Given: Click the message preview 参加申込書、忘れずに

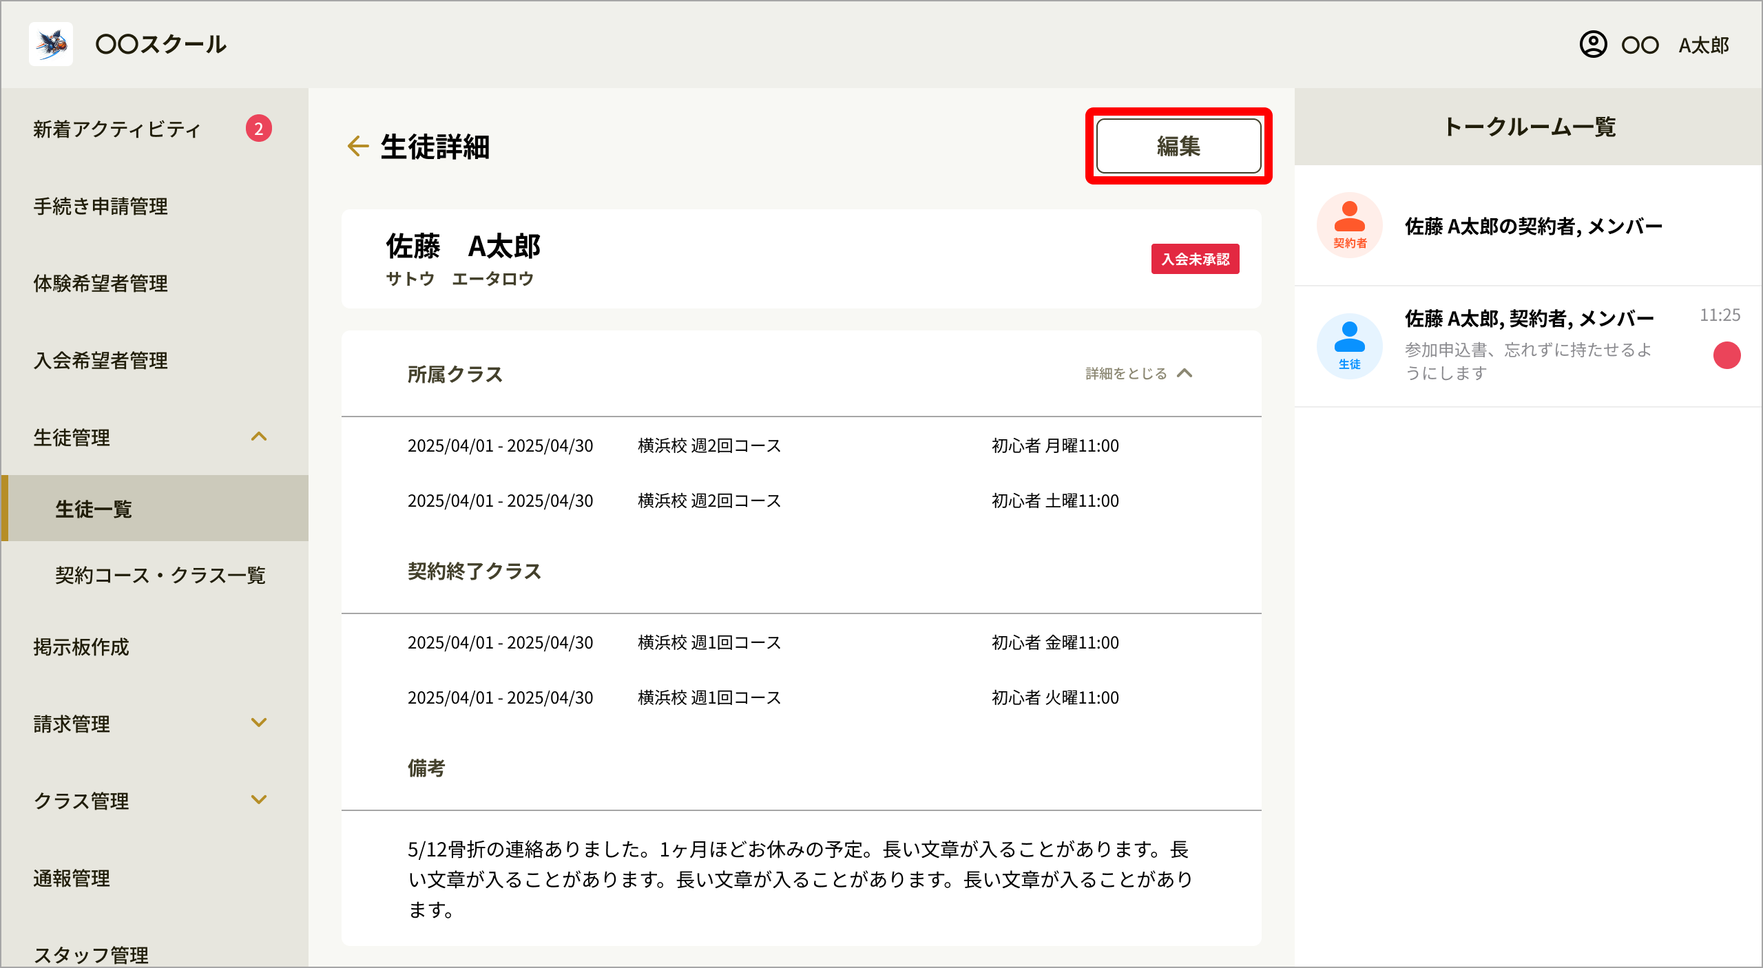Looking at the screenshot, I should (x=1528, y=361).
